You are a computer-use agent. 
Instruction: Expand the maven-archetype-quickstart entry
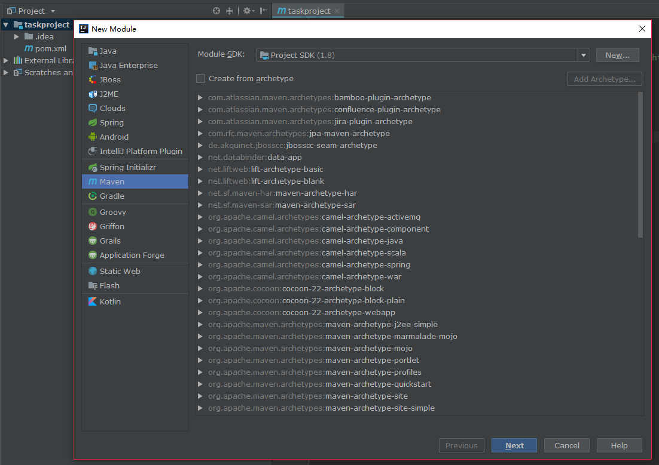coord(201,384)
